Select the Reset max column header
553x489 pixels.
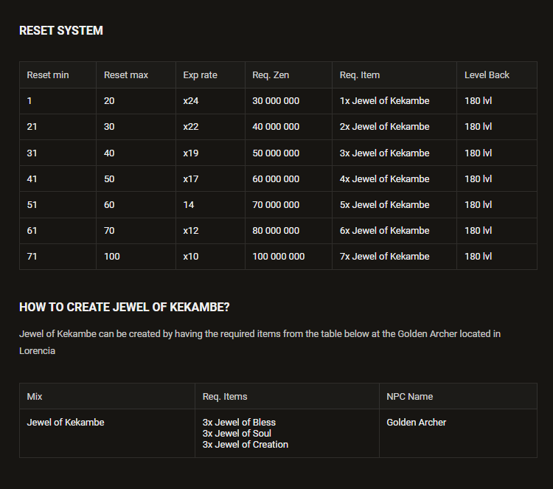pyautogui.click(x=136, y=75)
